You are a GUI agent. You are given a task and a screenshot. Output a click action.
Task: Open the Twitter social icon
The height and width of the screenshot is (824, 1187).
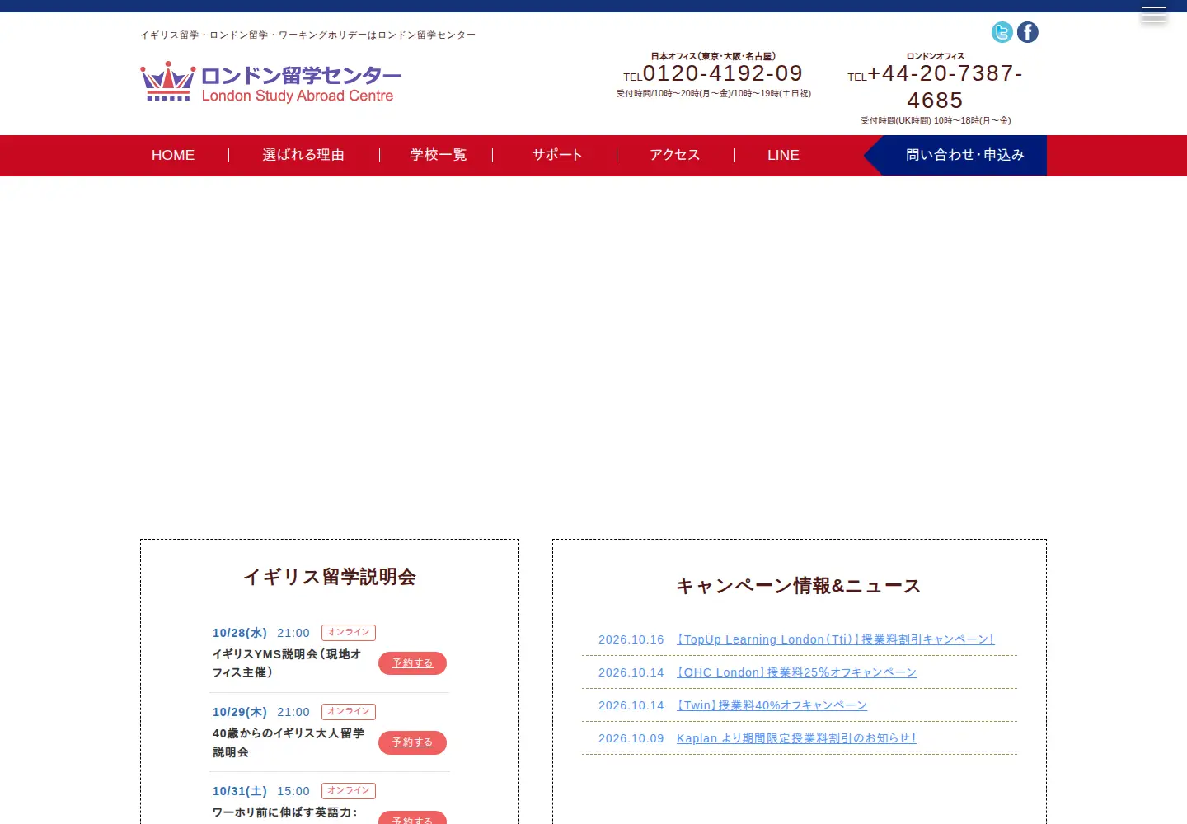[x=1002, y=32]
